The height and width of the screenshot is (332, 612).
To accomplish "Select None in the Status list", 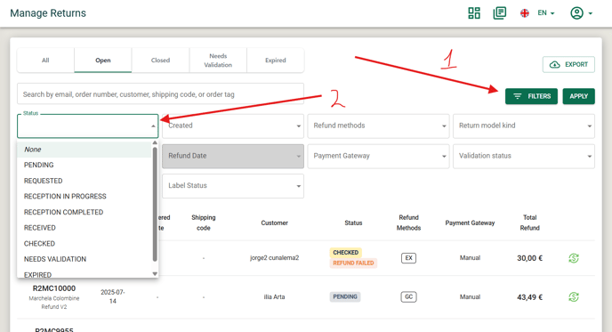I will pyautogui.click(x=85, y=150).
